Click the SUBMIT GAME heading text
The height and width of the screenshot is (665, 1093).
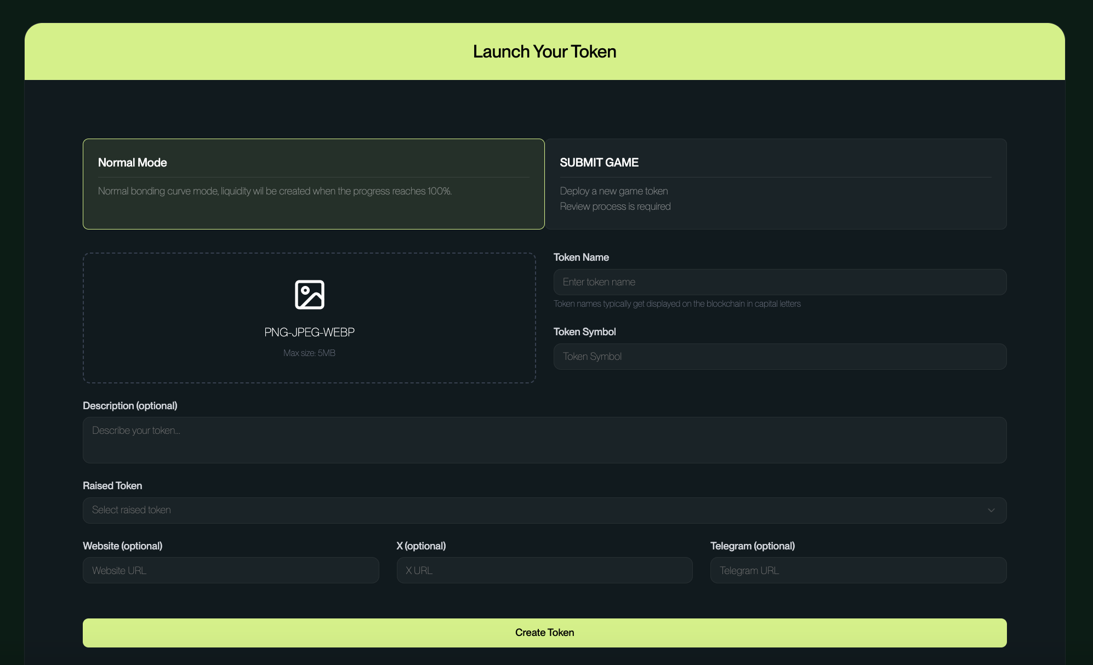tap(599, 163)
